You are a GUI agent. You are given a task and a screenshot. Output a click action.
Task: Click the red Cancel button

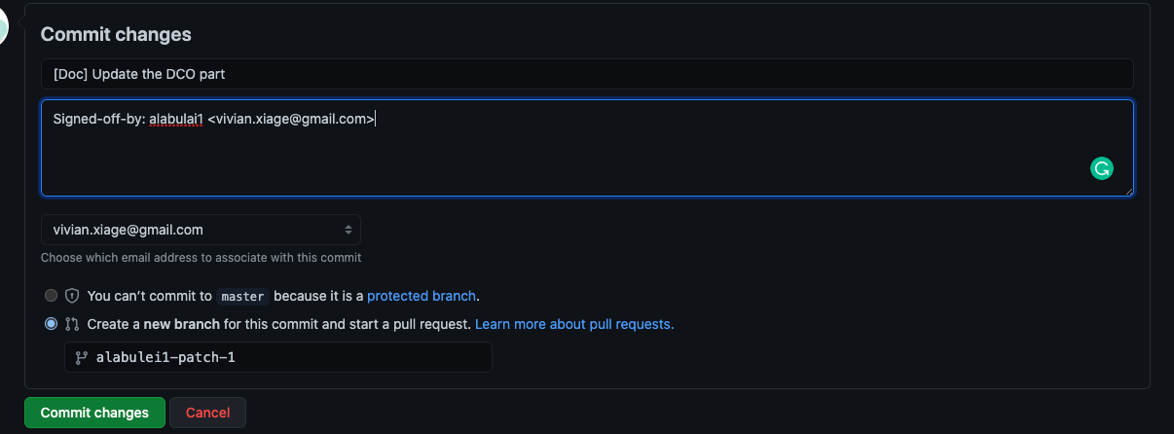coord(207,413)
